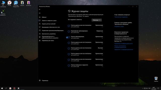Click shield icon of the 18.12.2019 21:47 entry
The width and height of the screenshot is (161, 90).
(69, 54)
